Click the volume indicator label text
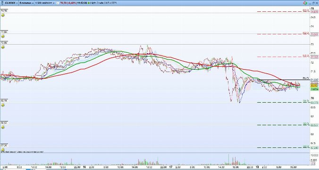The image size is (319, 170). (x=22, y=152)
